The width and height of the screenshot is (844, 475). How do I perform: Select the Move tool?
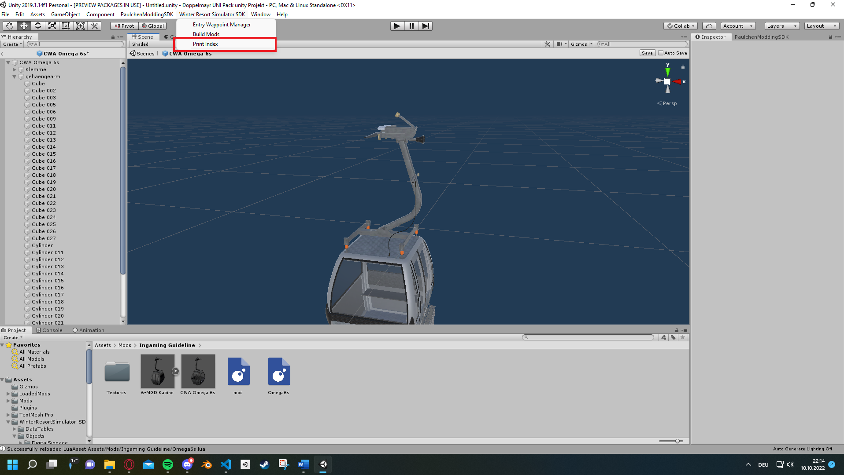(x=24, y=26)
